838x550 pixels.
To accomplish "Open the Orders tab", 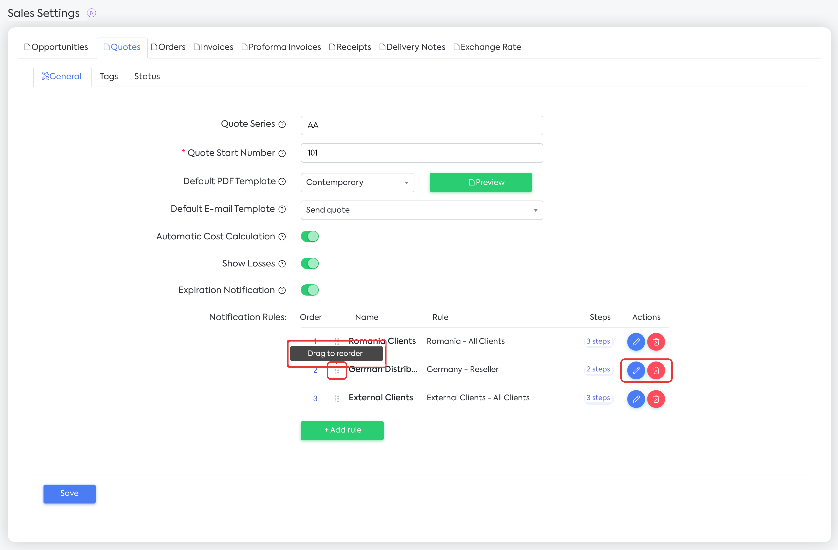I will click(x=168, y=47).
